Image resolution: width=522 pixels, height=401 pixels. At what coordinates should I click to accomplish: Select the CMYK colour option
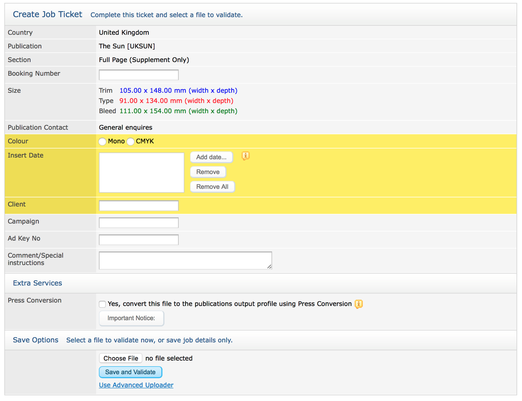(130, 142)
